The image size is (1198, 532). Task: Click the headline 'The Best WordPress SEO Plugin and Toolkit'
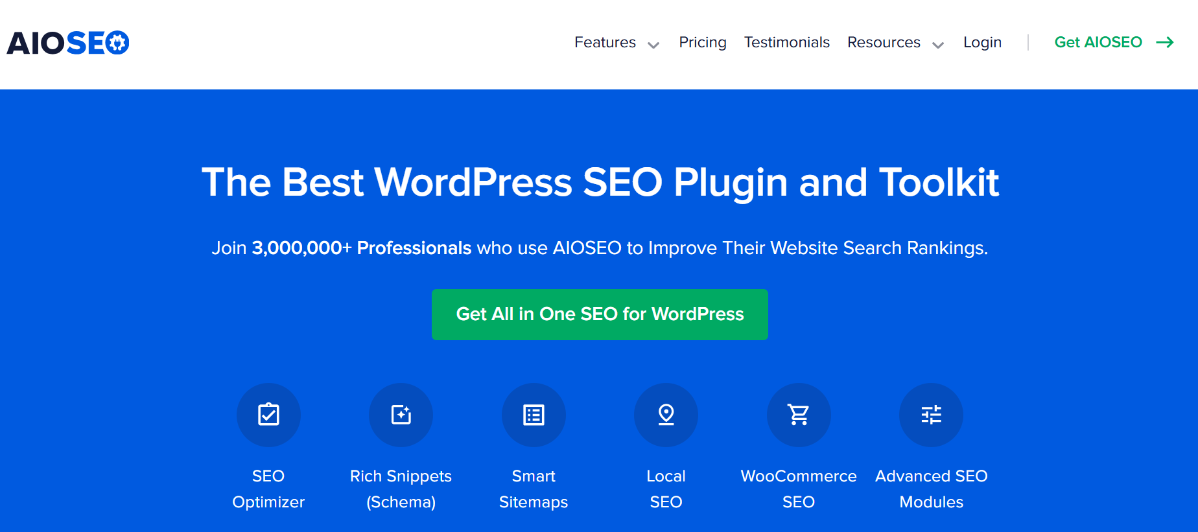[600, 182]
